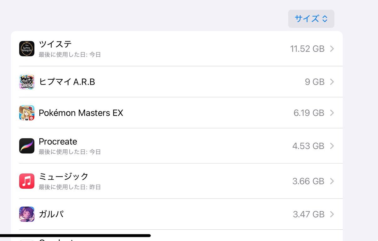Viewport: 378px width, 241px height.
Task: Select the ミュージック list row
Action: [x=177, y=181]
